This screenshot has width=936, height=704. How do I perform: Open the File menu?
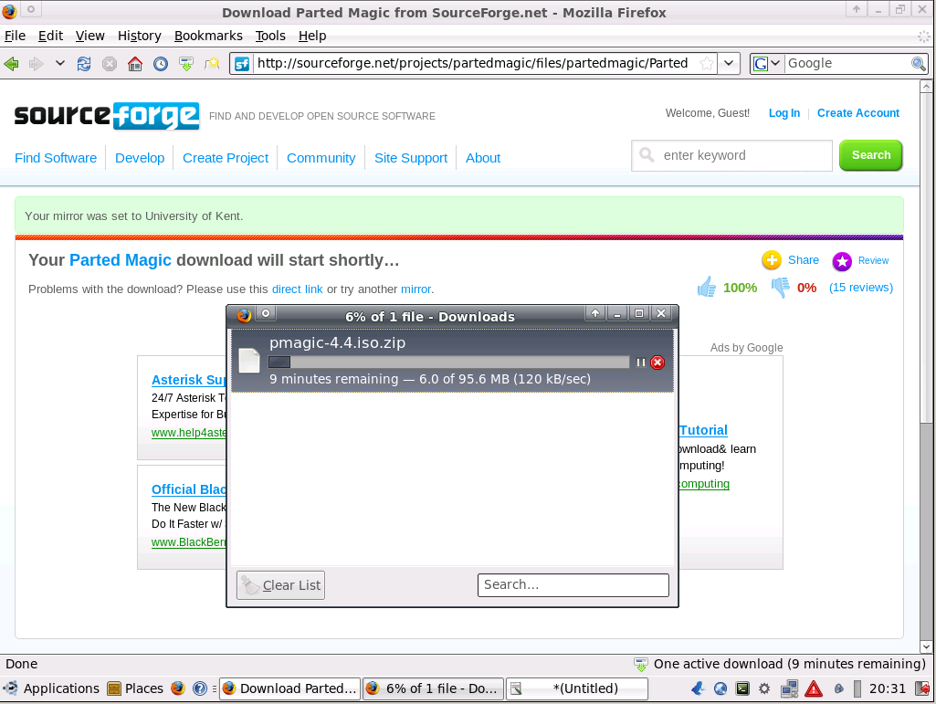pos(15,36)
